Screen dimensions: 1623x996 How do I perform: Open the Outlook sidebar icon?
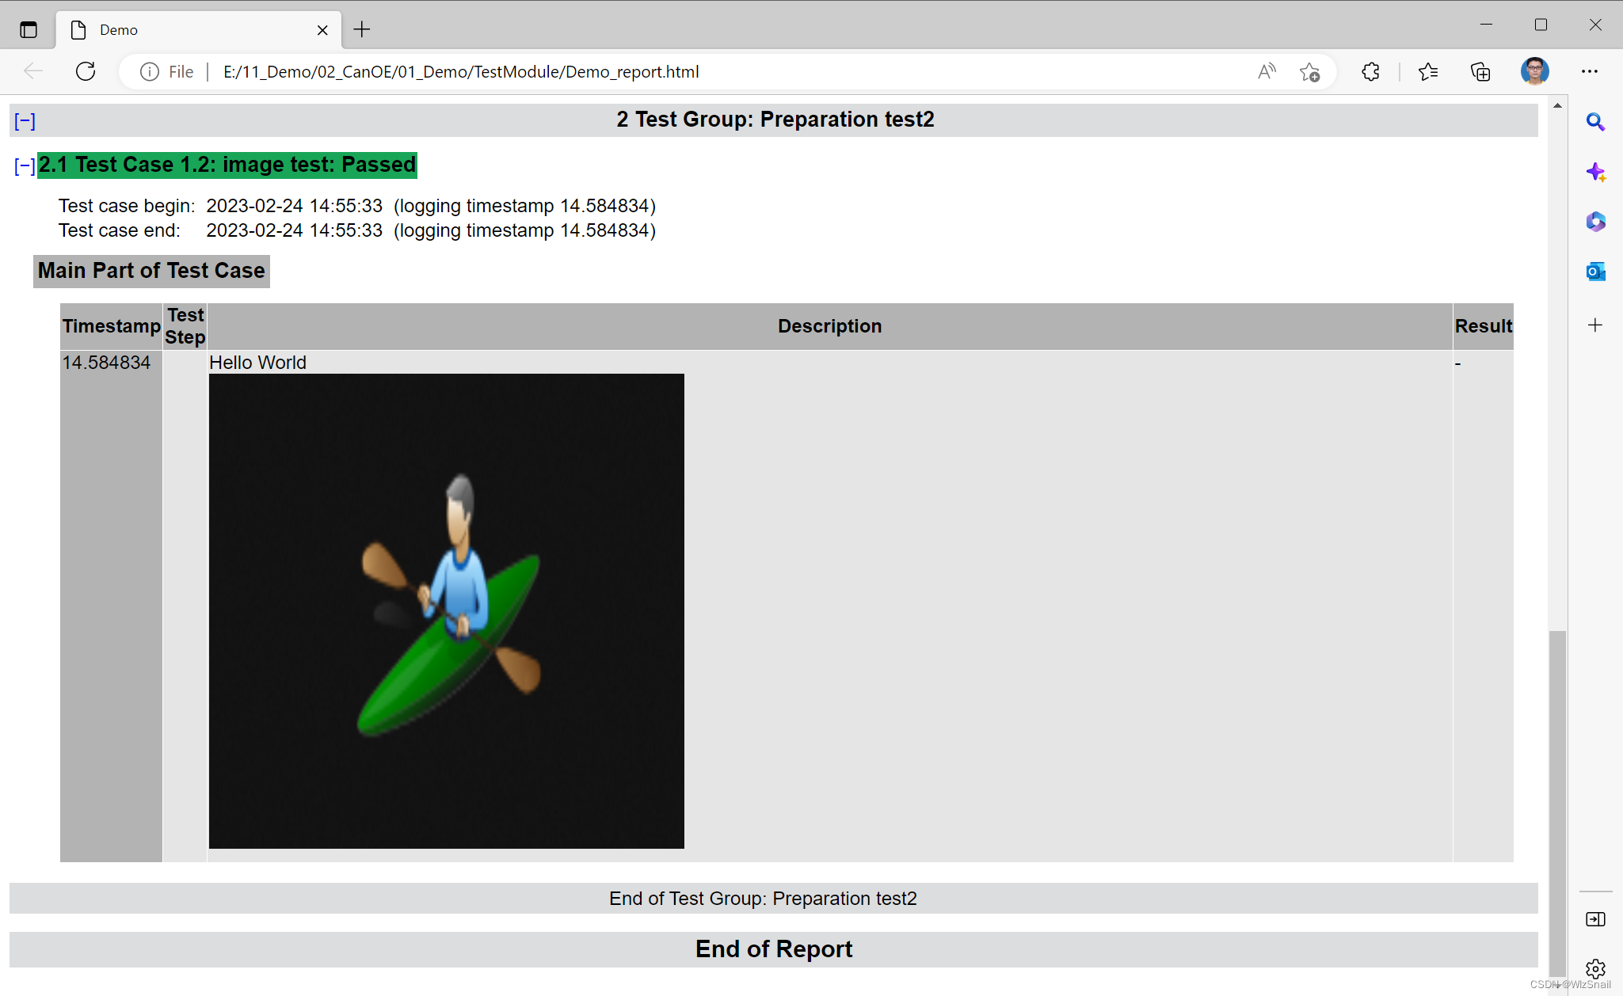(x=1595, y=272)
